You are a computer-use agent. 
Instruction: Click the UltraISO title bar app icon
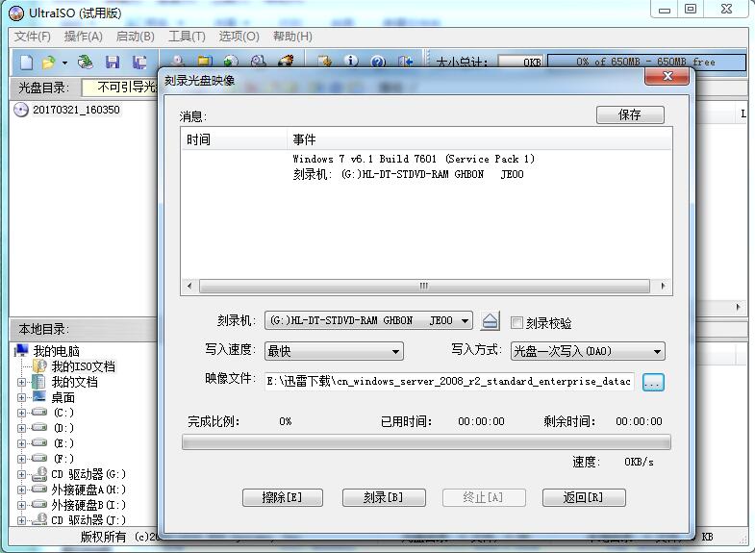point(16,13)
